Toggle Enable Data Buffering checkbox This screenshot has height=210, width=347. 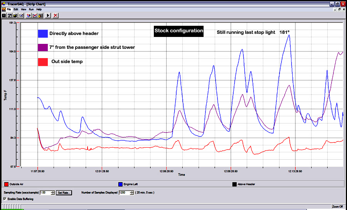(5, 199)
